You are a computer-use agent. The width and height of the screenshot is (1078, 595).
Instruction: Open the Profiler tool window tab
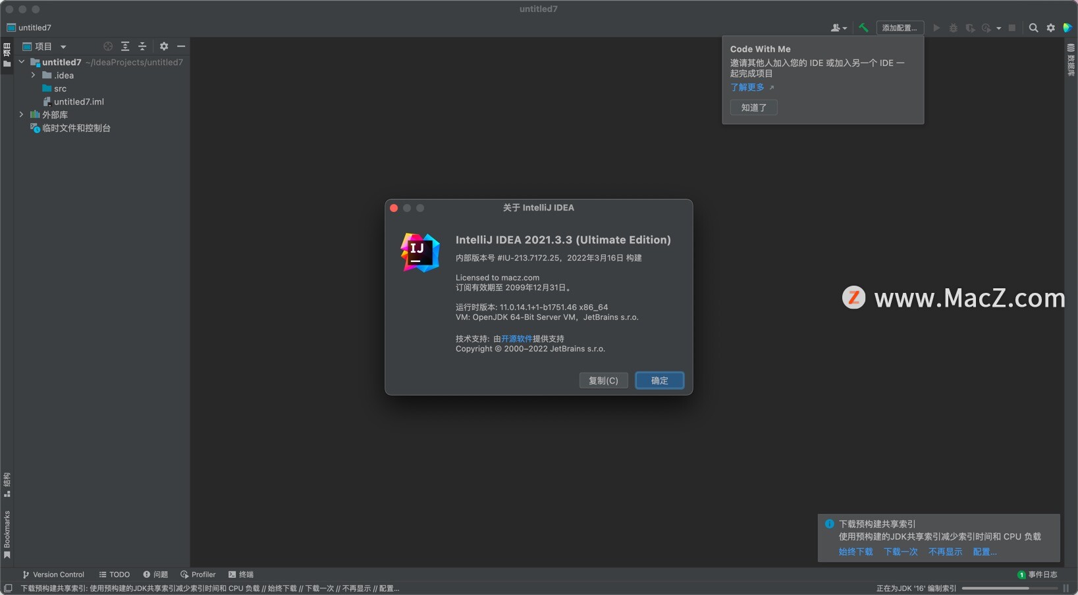(198, 575)
